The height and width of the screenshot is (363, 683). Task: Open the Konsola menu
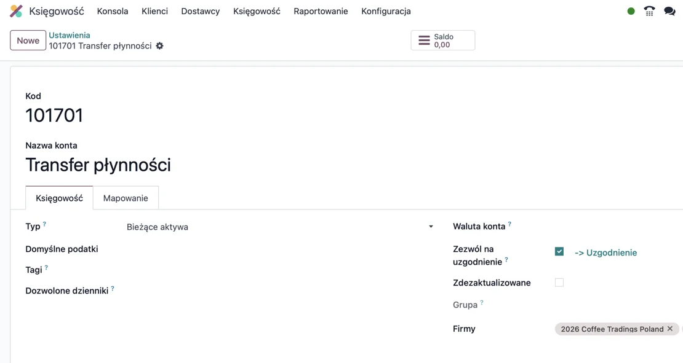[x=113, y=11]
